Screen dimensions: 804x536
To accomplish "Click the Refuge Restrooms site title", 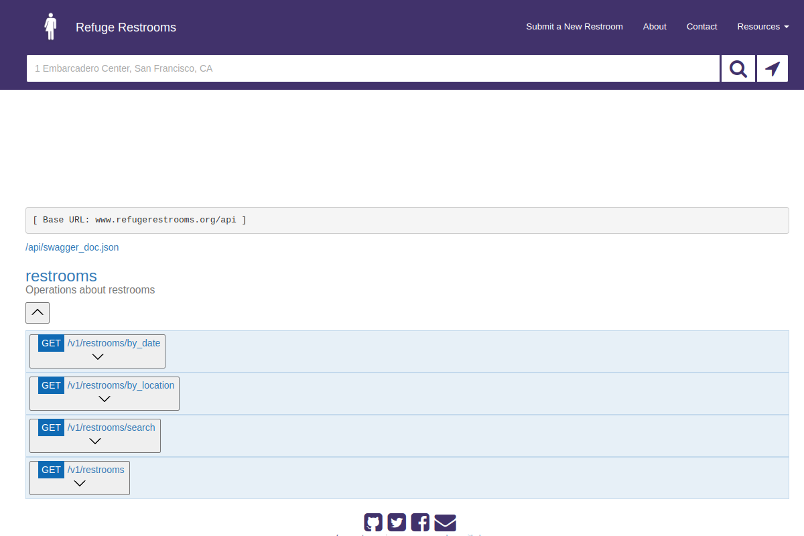I will click(x=126, y=27).
